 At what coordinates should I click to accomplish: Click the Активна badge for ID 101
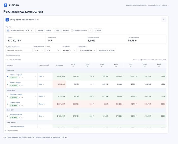(14, 78)
